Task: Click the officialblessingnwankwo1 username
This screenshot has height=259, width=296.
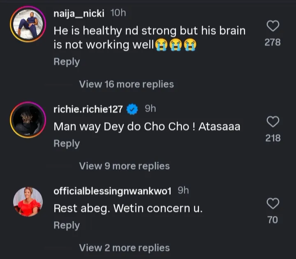Action: [x=113, y=191]
